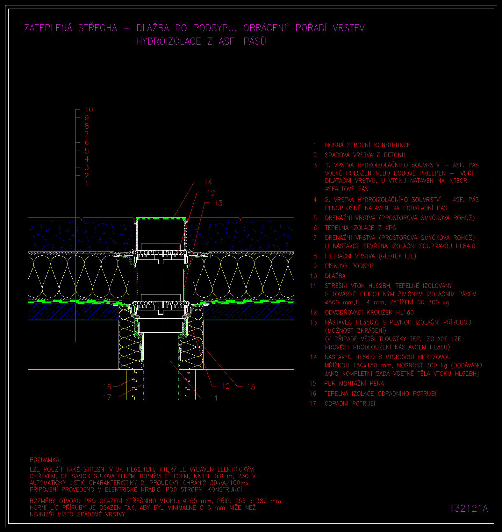502x532 pixels.
Task: Select leader label "14" above the drain grate
Action: click(x=208, y=182)
